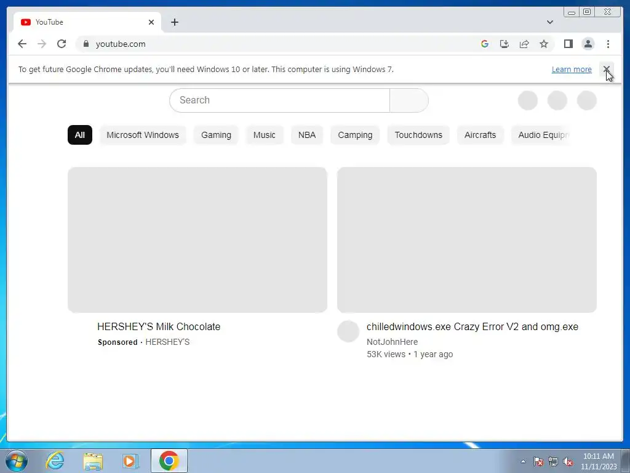
Task: Open Windows Explorer from taskbar
Action: [93, 461]
